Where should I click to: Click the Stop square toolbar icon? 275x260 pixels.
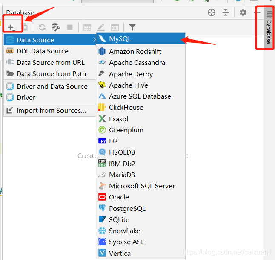pos(70,27)
